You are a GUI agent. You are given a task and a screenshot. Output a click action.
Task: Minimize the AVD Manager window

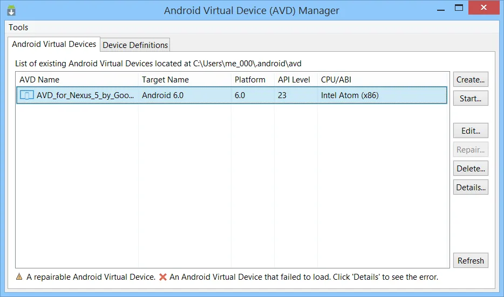441,9
